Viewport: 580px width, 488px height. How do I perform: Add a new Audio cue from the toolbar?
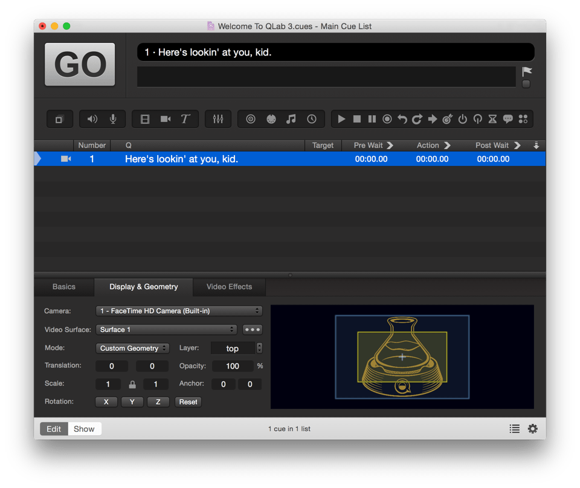click(92, 119)
